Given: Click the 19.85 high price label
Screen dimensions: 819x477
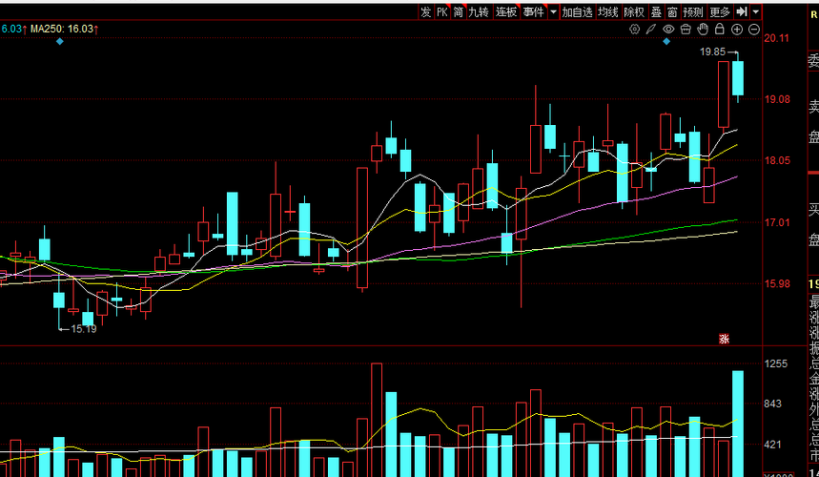Looking at the screenshot, I should click(x=713, y=52).
